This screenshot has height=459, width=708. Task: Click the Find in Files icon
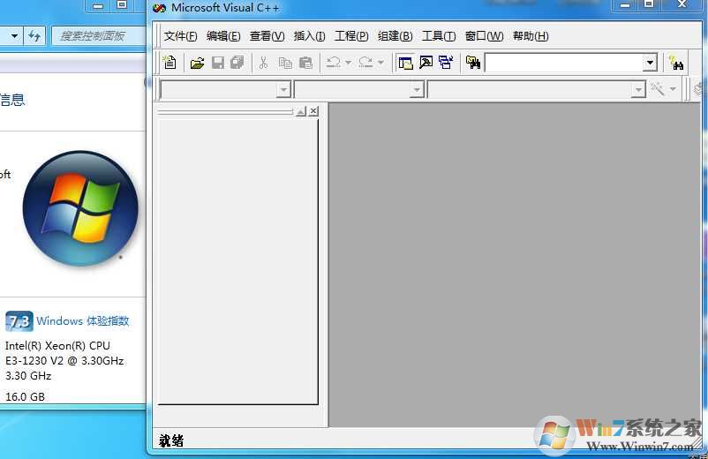[x=473, y=63]
